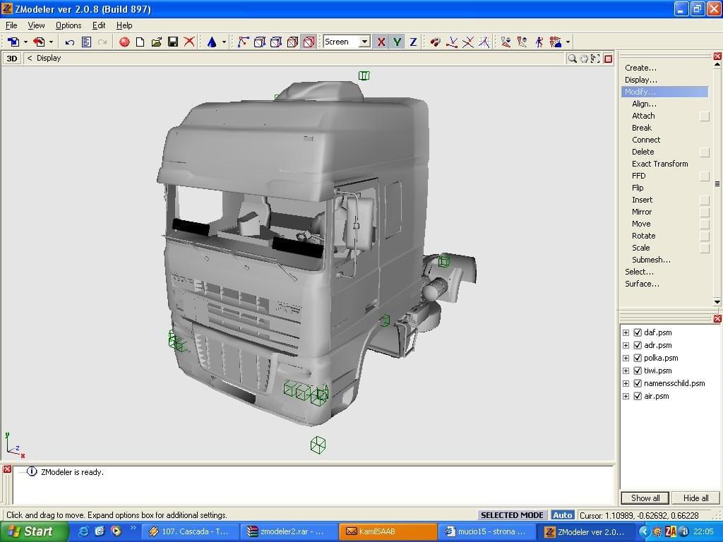Switch to faces editing level
The image size is (723, 542).
[x=276, y=42]
